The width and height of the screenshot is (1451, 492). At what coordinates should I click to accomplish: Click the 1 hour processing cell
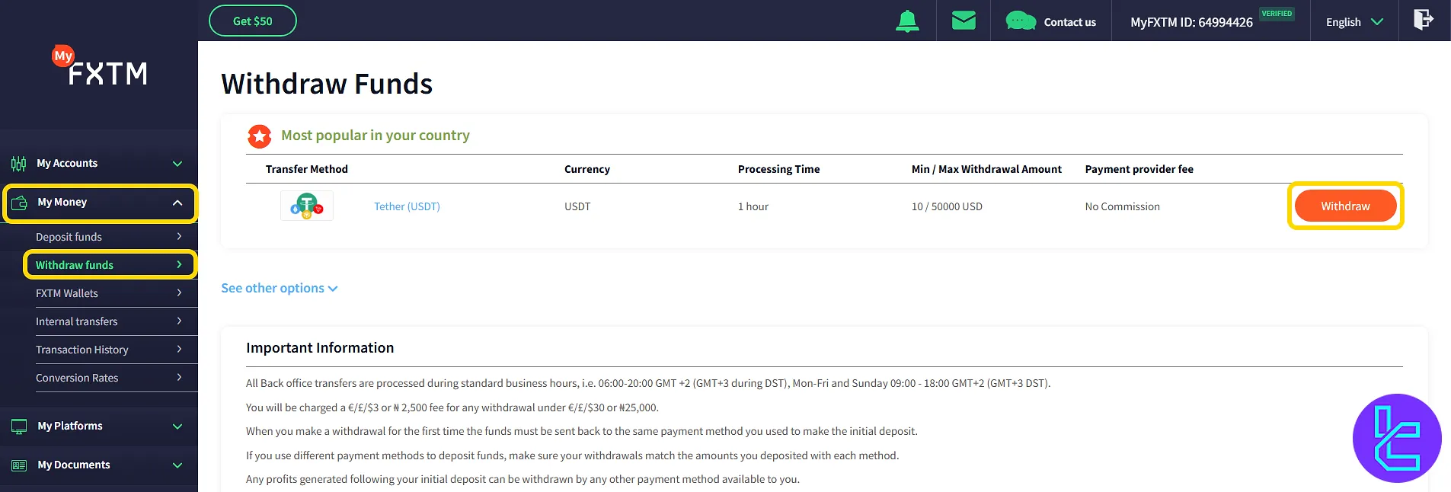pyautogui.click(x=753, y=206)
